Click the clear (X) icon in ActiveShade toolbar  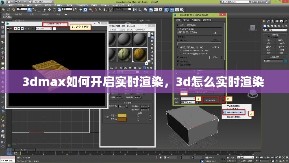tap(32, 29)
